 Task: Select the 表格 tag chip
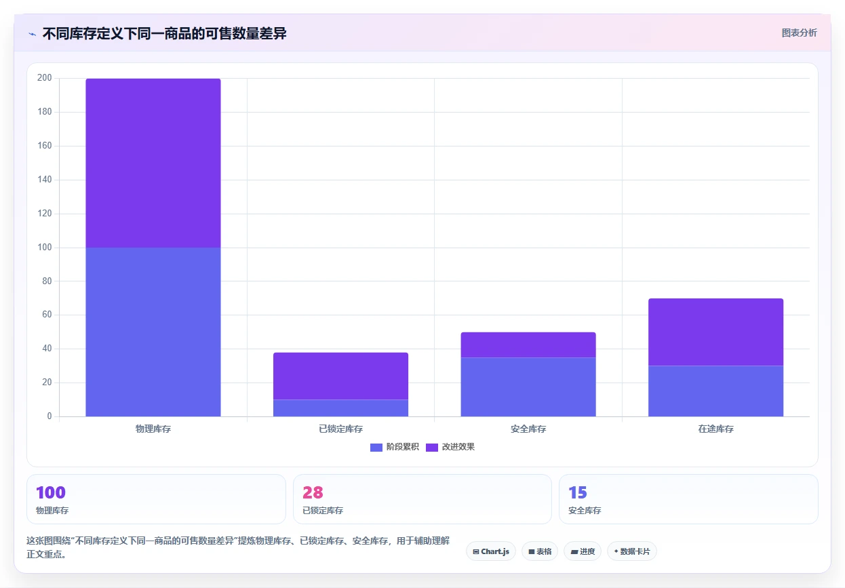(x=540, y=551)
